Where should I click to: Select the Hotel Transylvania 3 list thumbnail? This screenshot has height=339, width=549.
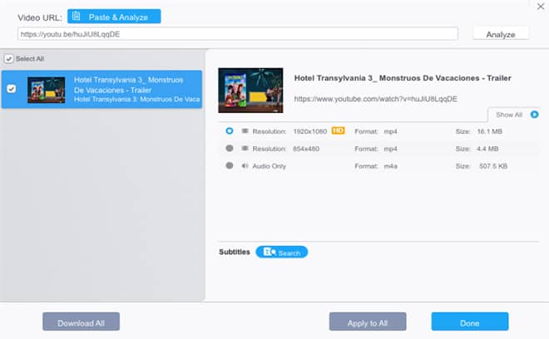coord(47,90)
